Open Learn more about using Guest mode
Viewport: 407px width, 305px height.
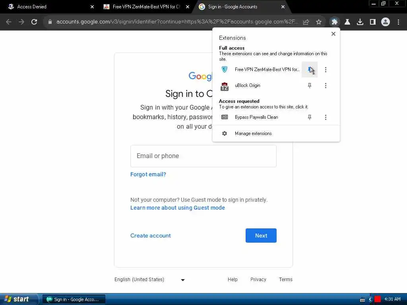tap(178, 208)
